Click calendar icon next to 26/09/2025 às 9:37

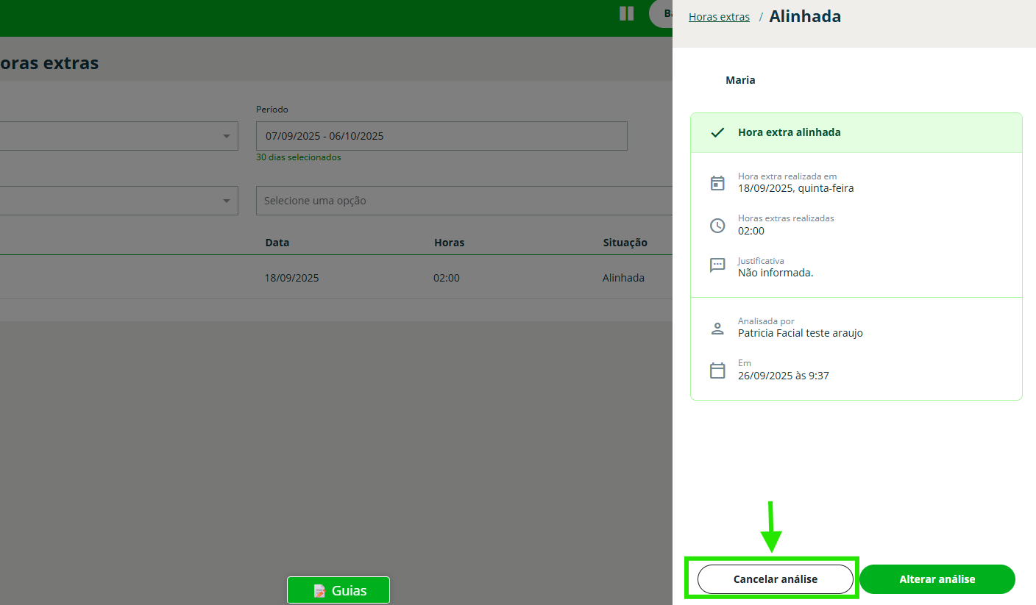[717, 370]
